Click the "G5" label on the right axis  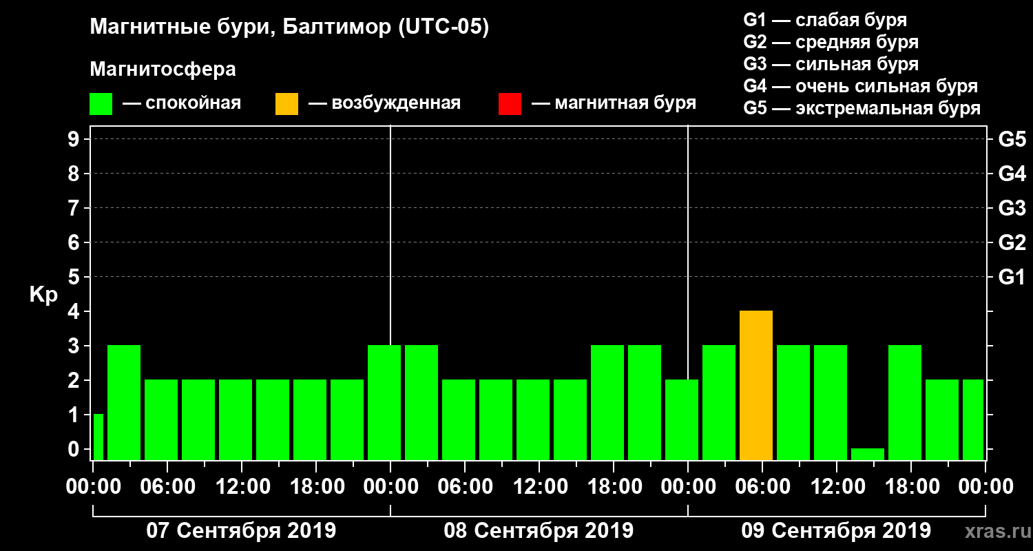click(1012, 139)
